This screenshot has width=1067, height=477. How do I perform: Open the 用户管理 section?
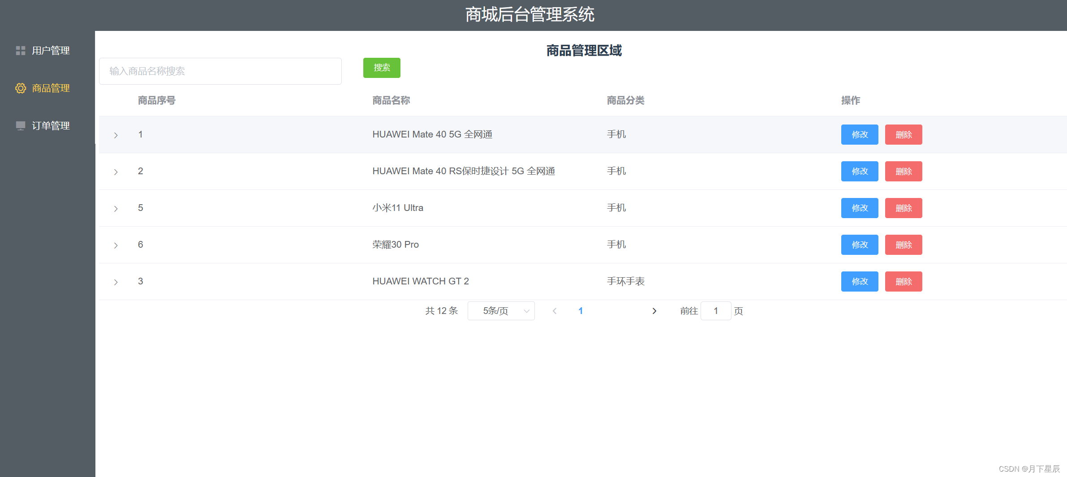50,50
